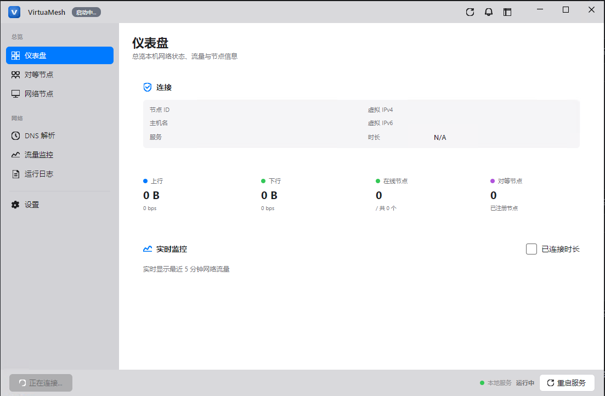Click the VirtuaMesh title text
Screen dimensions: 605x396
click(47, 13)
